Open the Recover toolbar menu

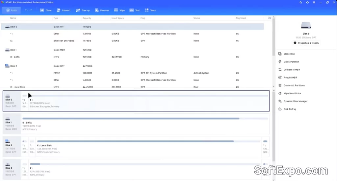102,10
